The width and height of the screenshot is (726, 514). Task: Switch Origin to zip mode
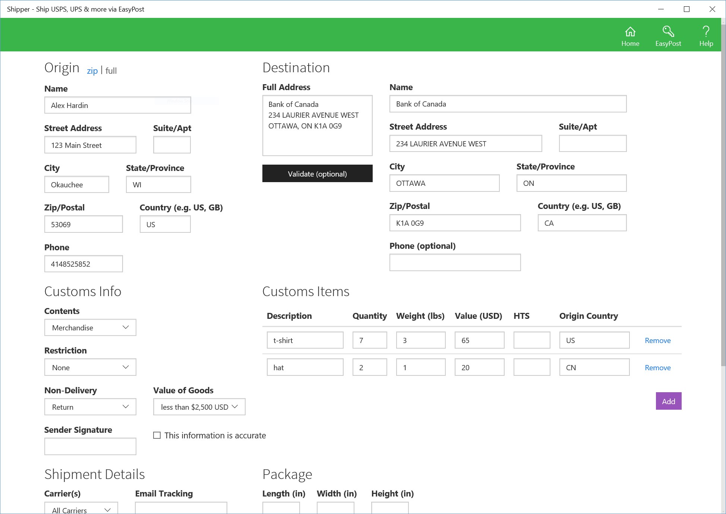(92, 71)
